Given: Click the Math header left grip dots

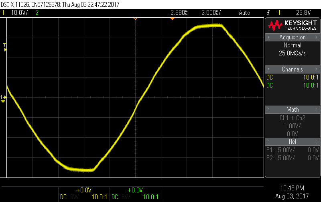Looking at the screenshot, I should tap(268, 110).
